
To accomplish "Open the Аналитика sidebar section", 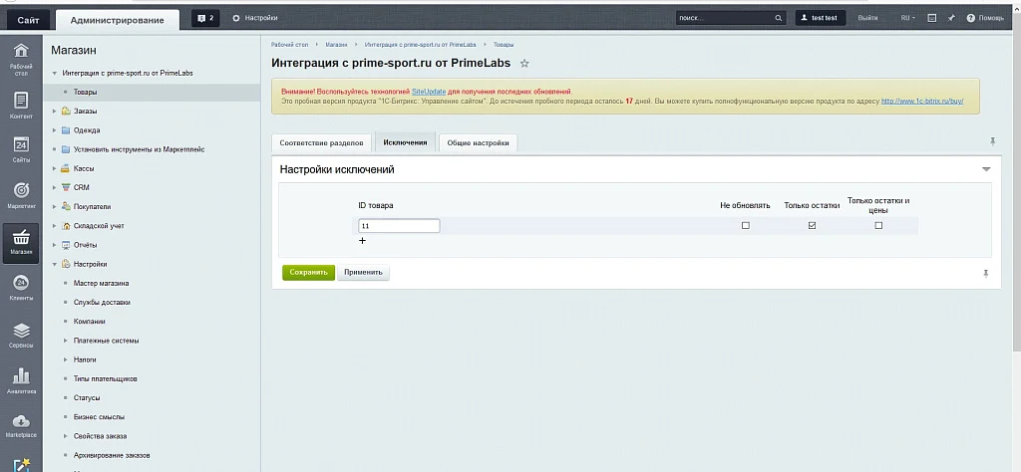I will point(21,381).
